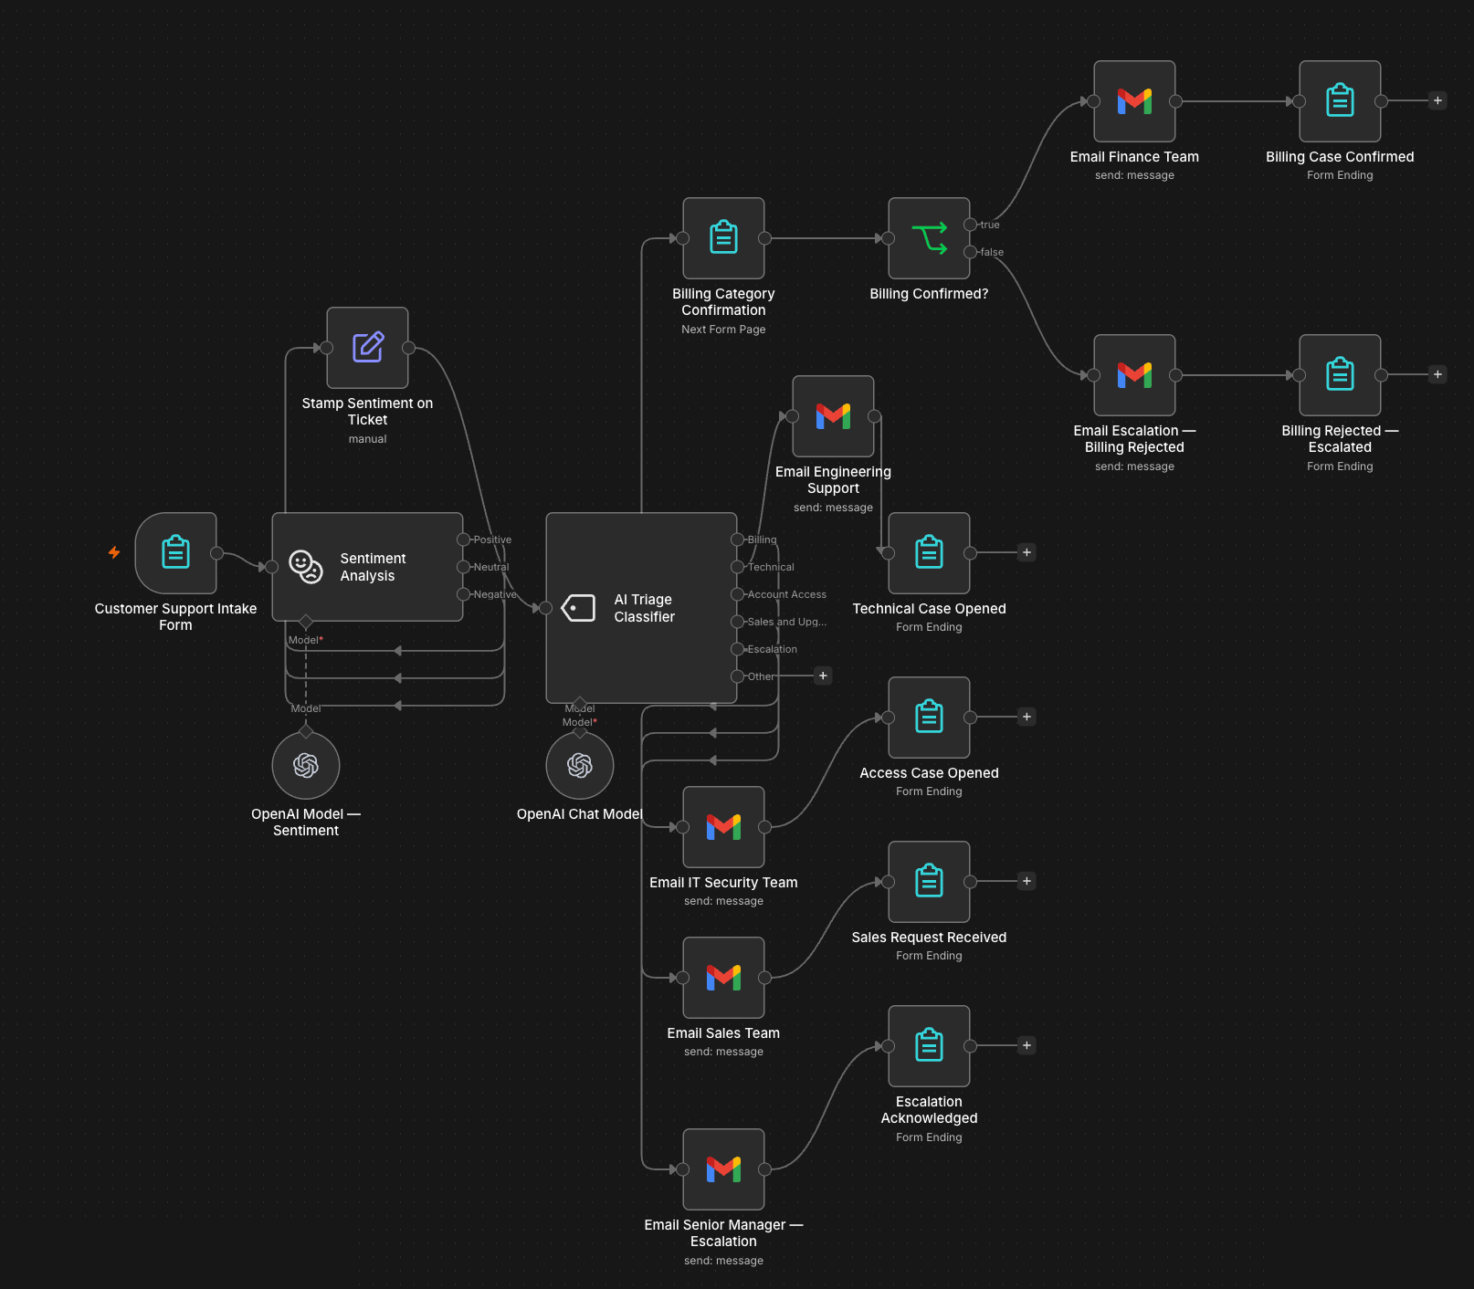This screenshot has width=1474, height=1289.
Task: Select the Access Case Opened node
Action: coord(929,718)
